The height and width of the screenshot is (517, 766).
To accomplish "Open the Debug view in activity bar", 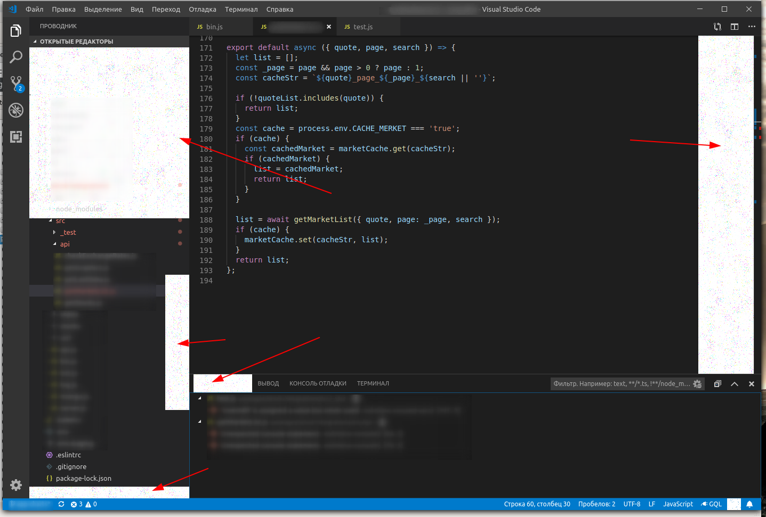I will click(16, 110).
